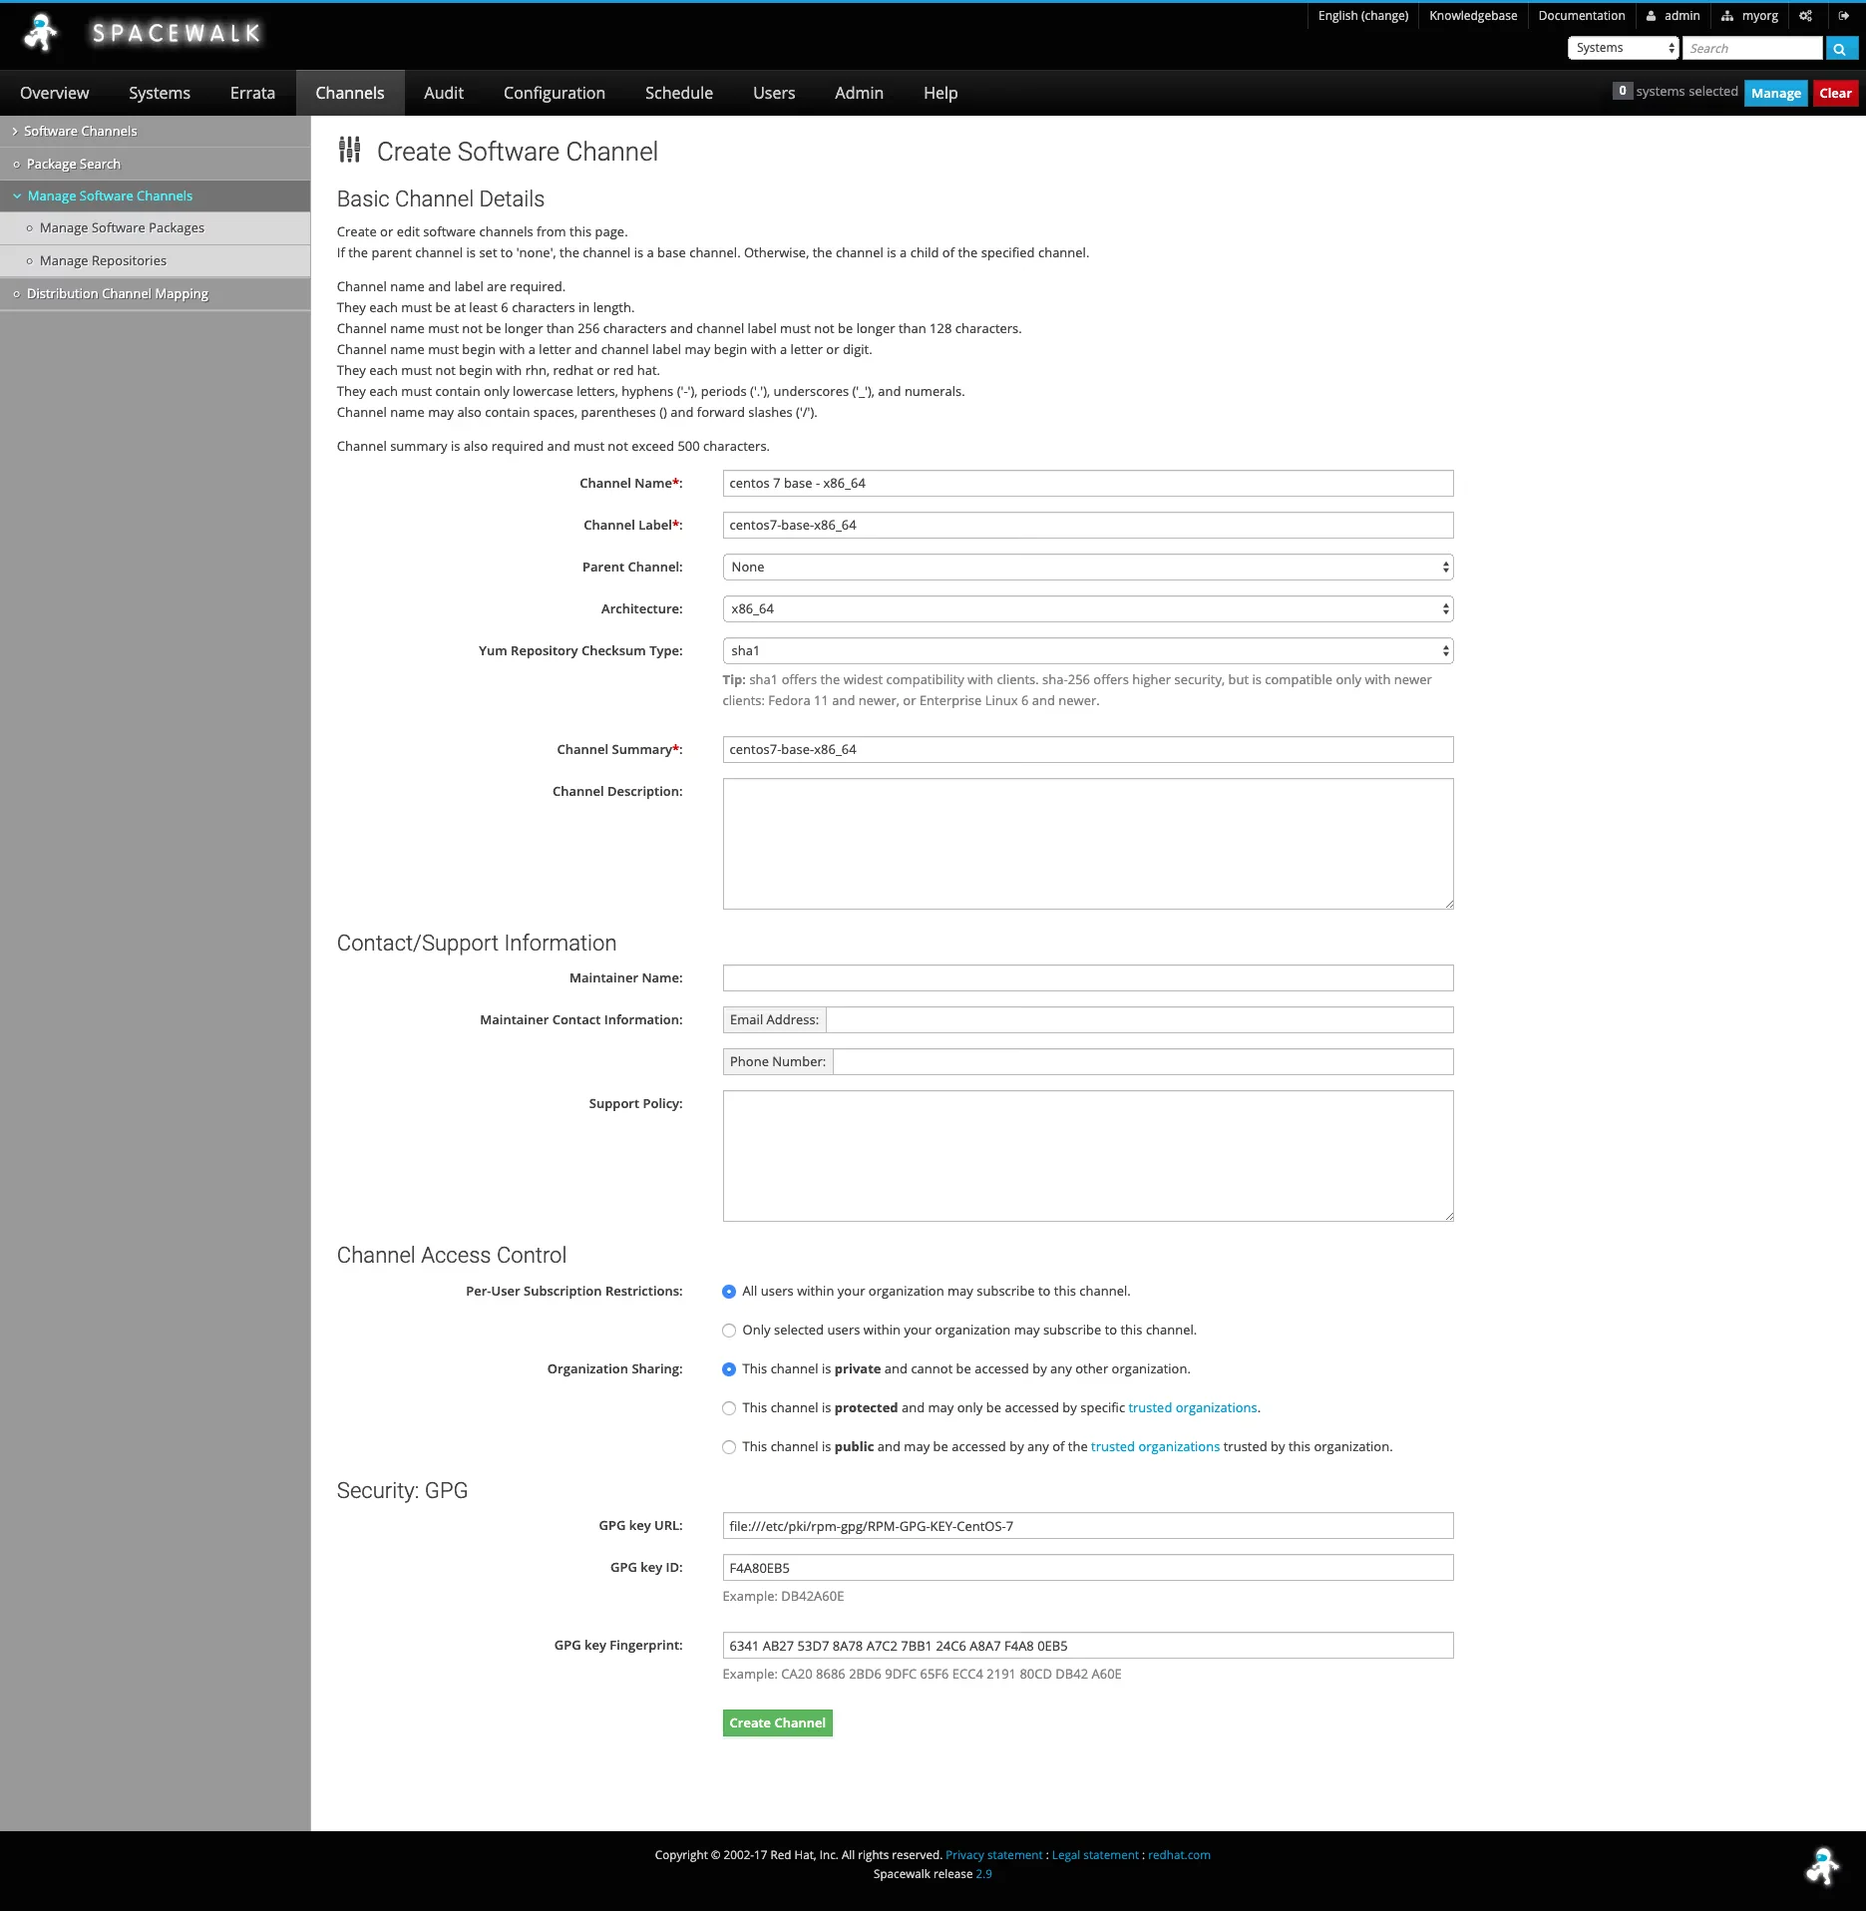Screen dimensions: 1866x1911
Task: Select only selected users subscription restriction
Action: pos(728,1330)
